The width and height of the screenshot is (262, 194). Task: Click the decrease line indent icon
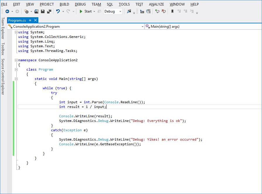point(142,11)
